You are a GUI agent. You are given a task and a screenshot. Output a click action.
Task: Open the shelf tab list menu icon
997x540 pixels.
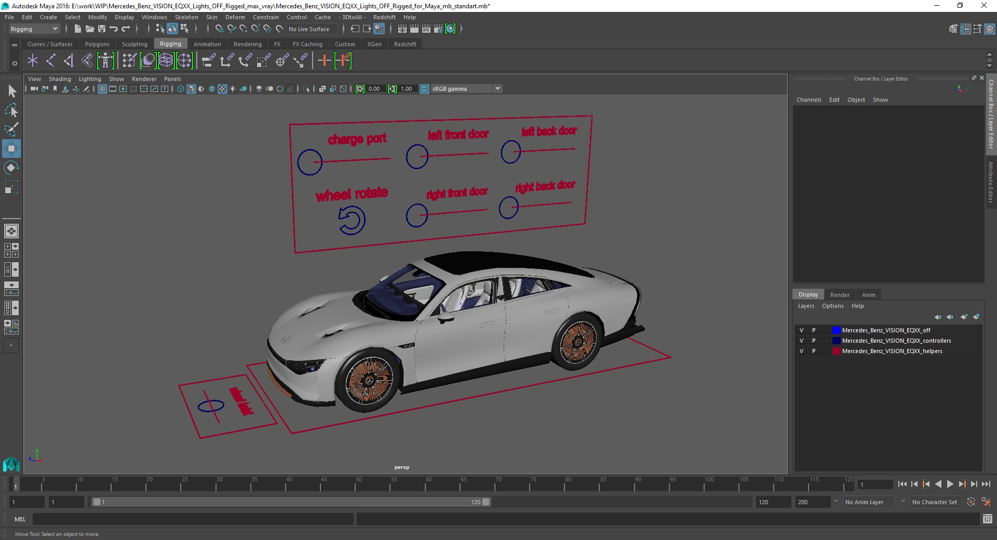pos(15,45)
